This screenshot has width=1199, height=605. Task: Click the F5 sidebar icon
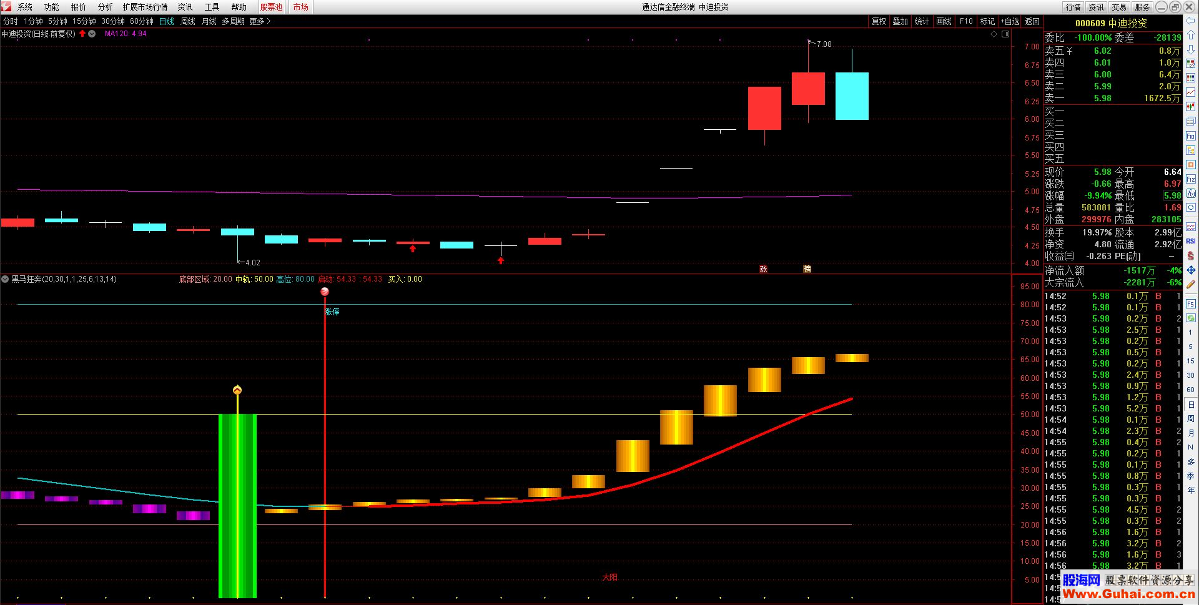point(1191,304)
